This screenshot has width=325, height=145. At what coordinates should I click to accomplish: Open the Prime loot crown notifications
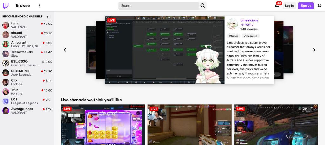(x=277, y=6)
